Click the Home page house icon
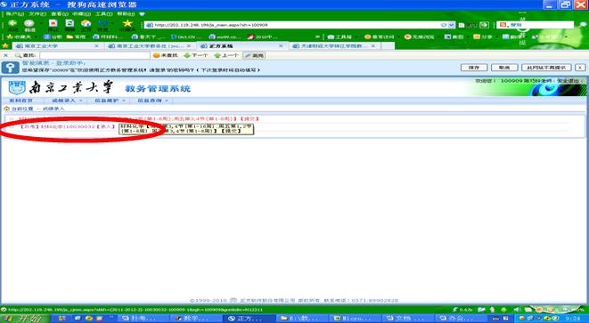The image size is (589, 323). pos(86,23)
